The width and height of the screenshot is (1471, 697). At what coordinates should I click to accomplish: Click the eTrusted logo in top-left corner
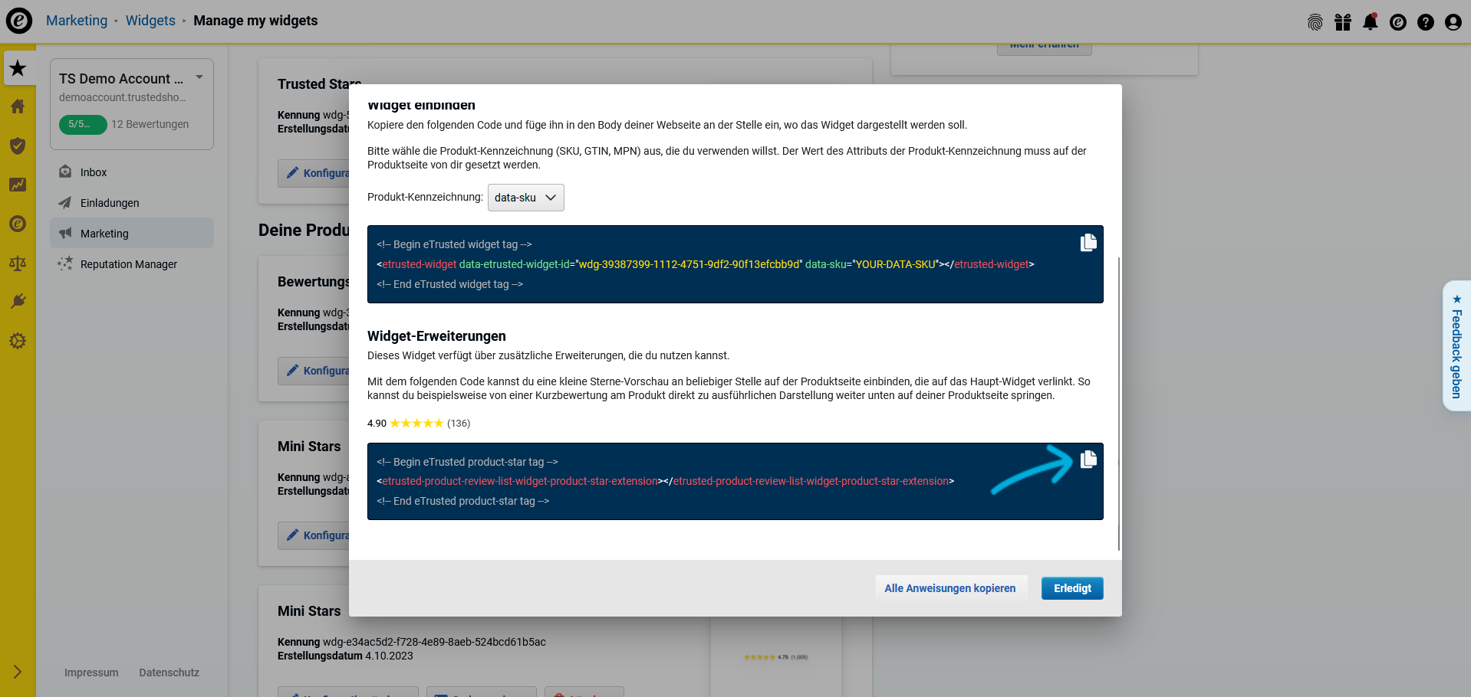19,21
